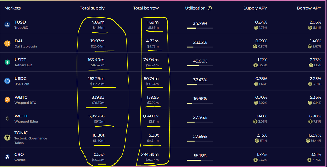Click the WBTC Wrapped BTC icon
Image resolution: width=327 pixels, height=167 pixels.
pos(7,100)
